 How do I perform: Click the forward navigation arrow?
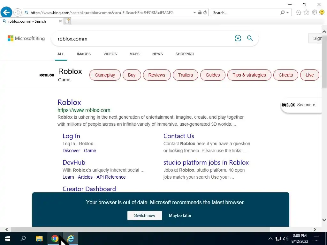[18, 12]
